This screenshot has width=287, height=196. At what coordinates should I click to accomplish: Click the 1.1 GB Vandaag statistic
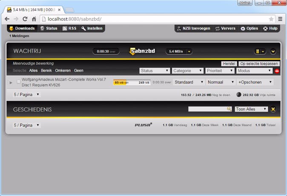click(x=175, y=125)
